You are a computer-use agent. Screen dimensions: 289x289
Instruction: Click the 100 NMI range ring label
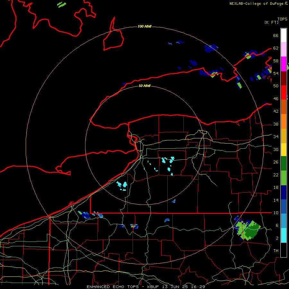tap(144, 27)
